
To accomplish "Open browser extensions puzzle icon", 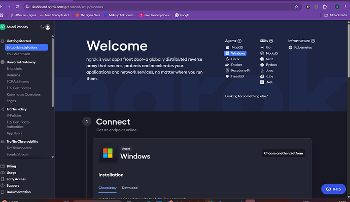I will coord(325,7).
